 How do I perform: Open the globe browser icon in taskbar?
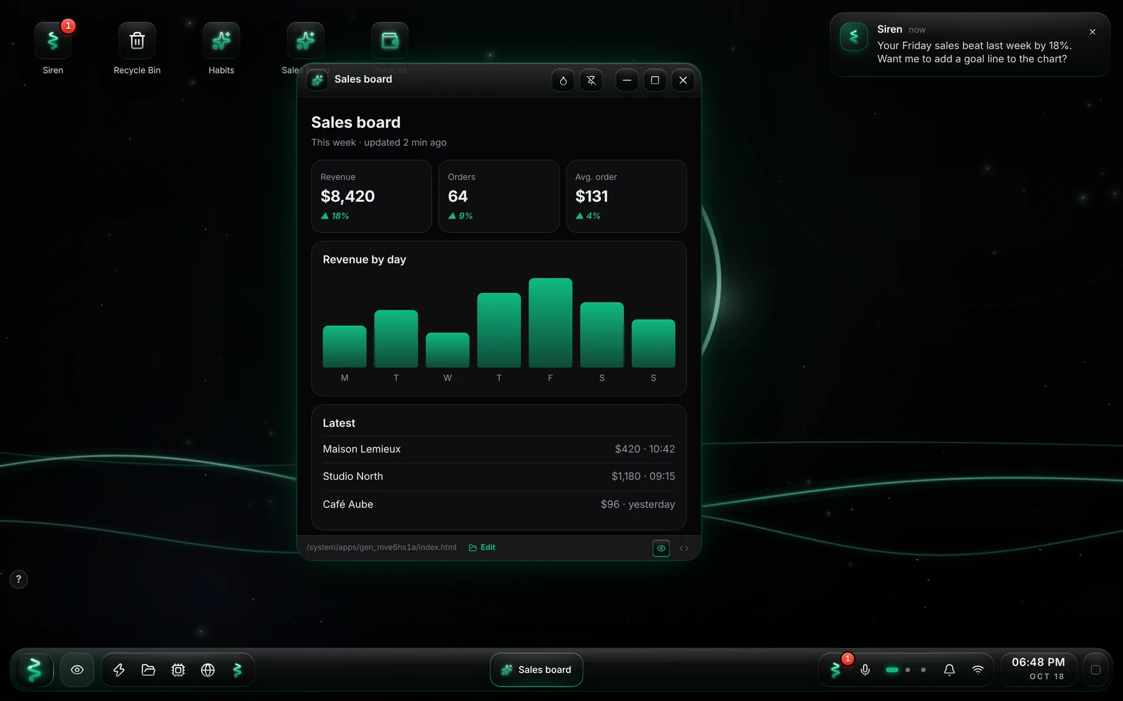tap(208, 670)
